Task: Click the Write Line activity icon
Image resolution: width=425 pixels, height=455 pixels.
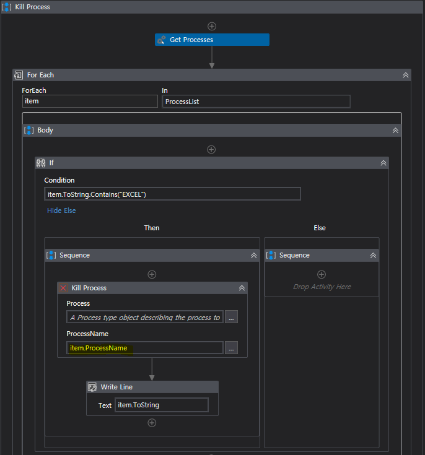Action: [92, 387]
